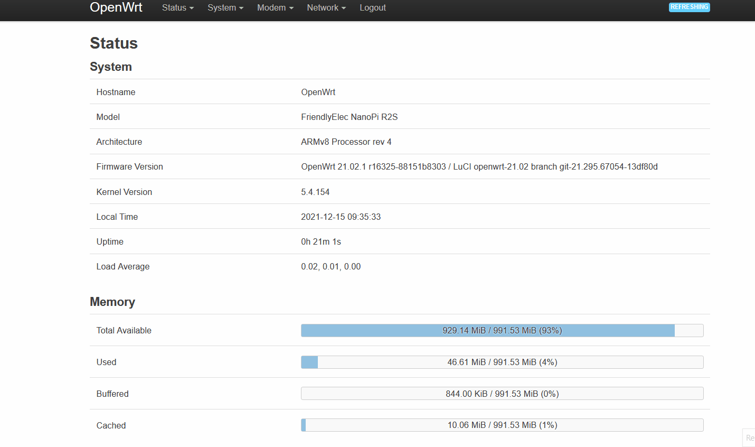755x447 pixels.
Task: Click the load average 0.02, 0.01, 0.00
Action: pyautogui.click(x=331, y=266)
